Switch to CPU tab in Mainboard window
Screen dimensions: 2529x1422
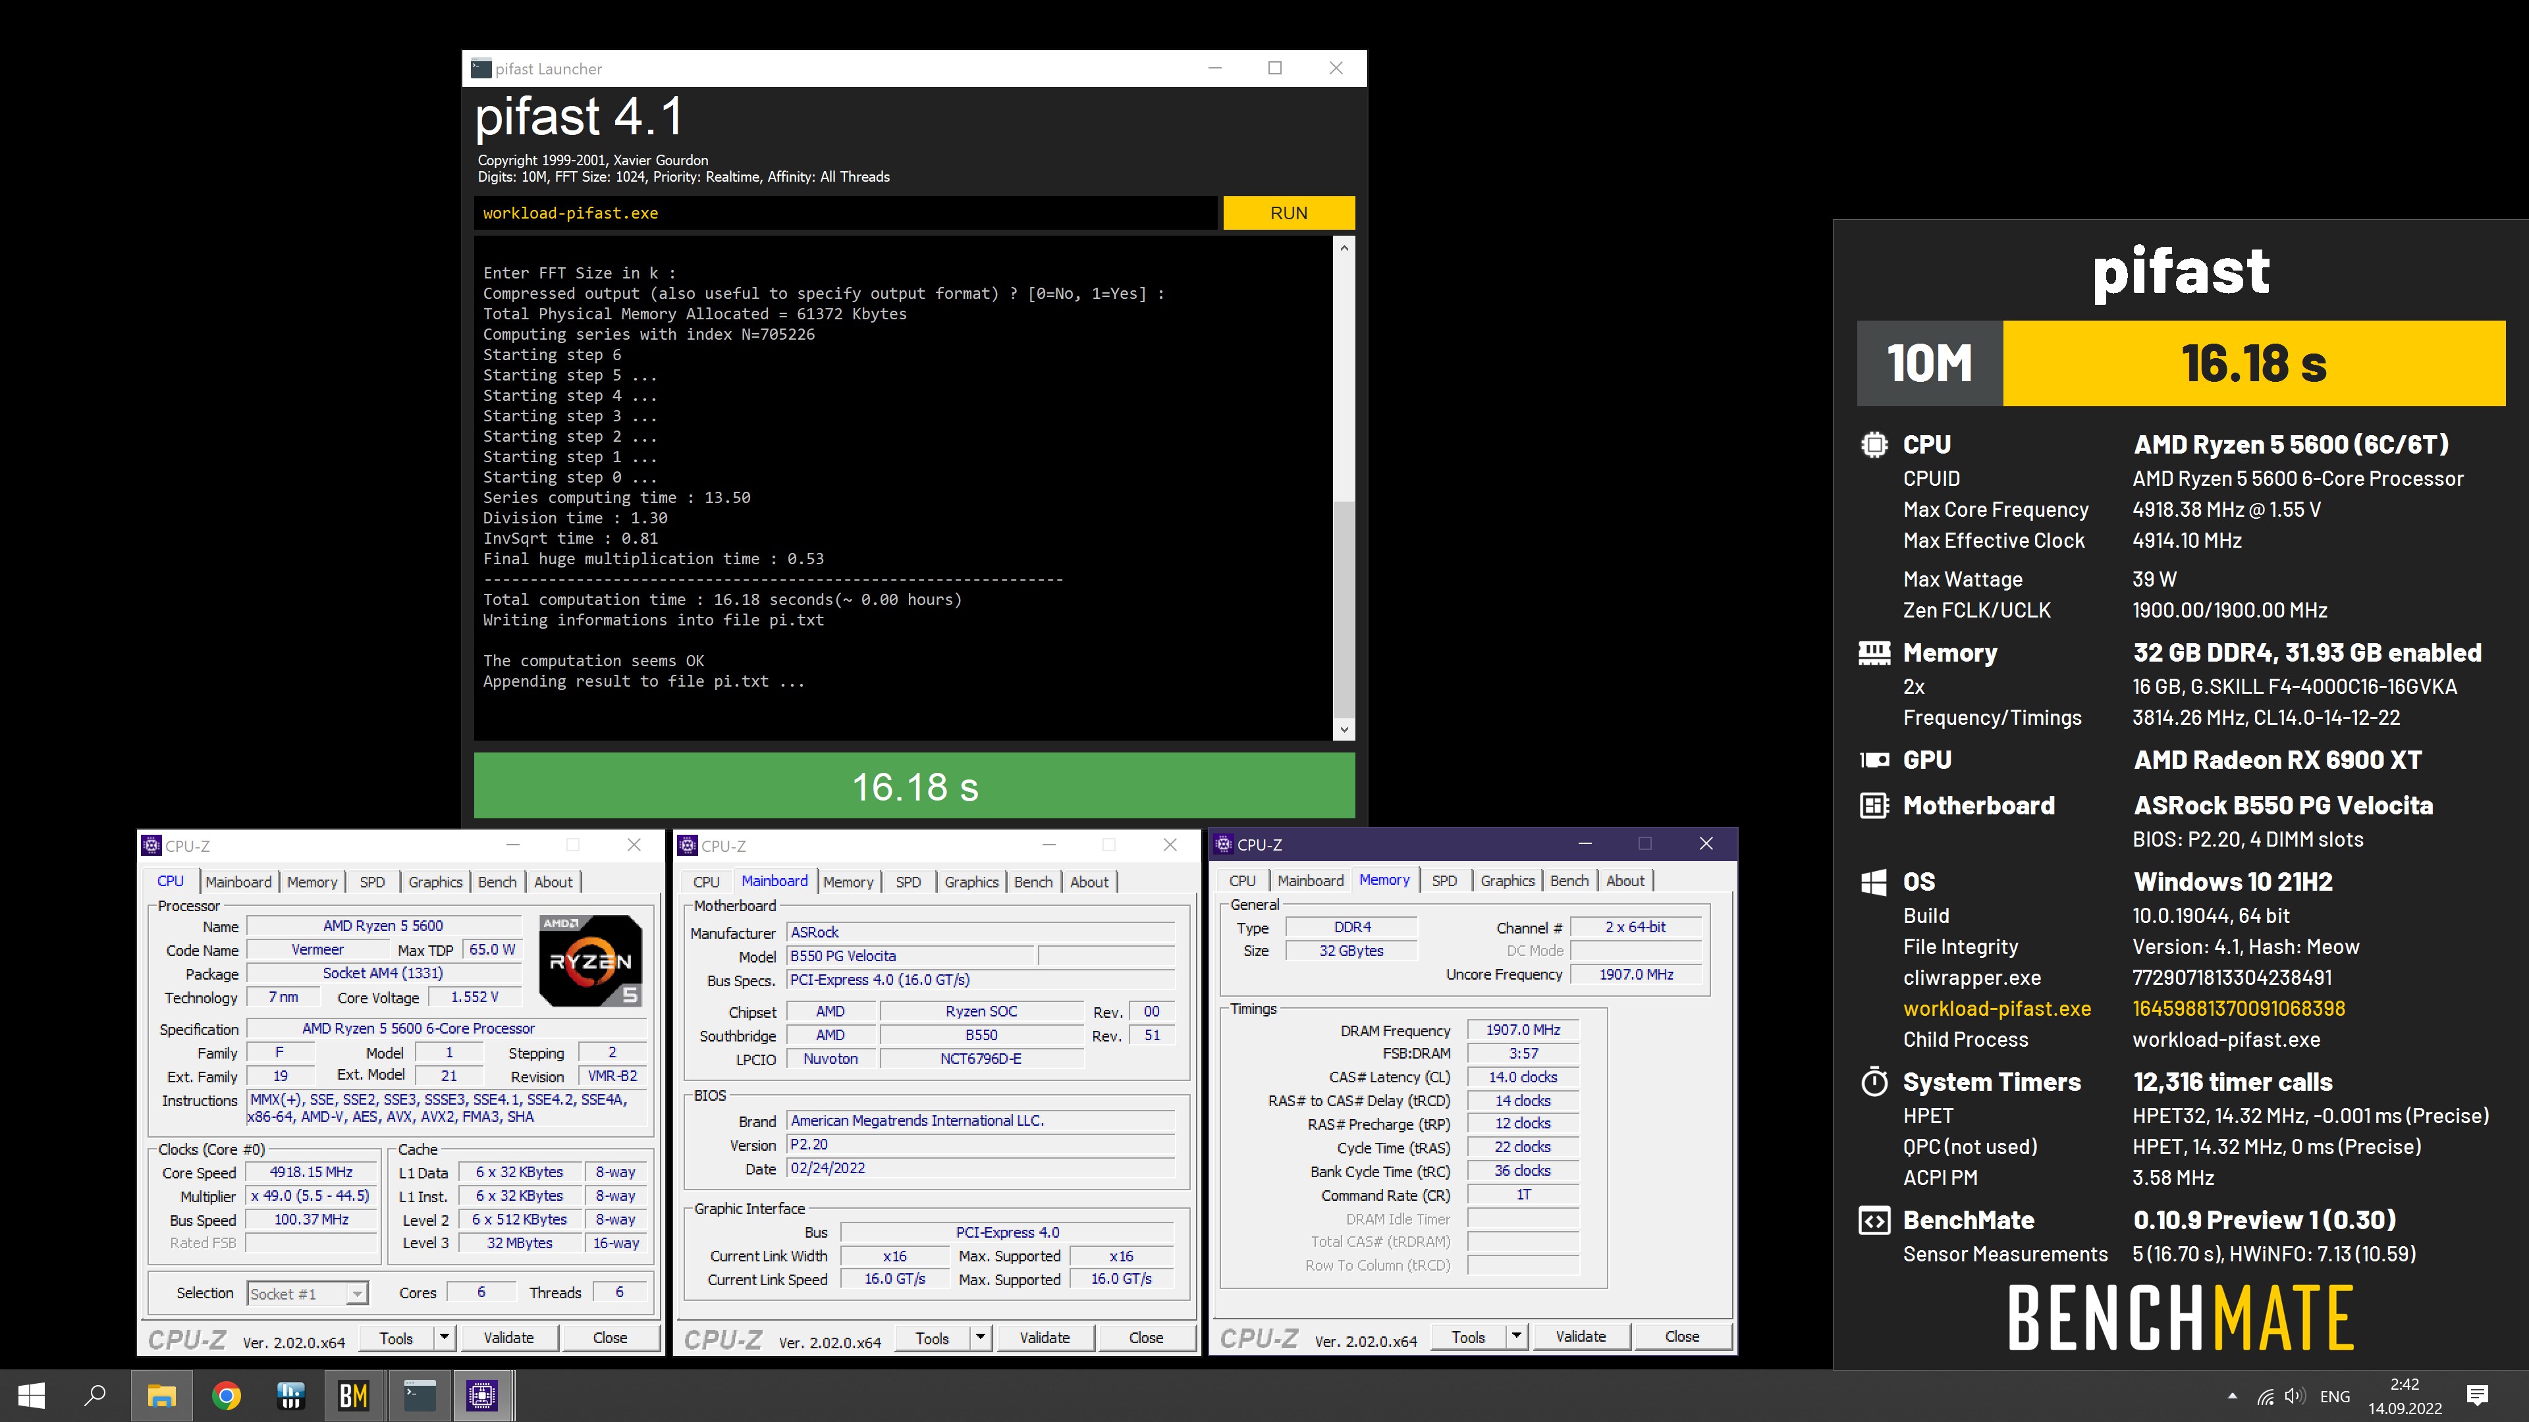(706, 882)
